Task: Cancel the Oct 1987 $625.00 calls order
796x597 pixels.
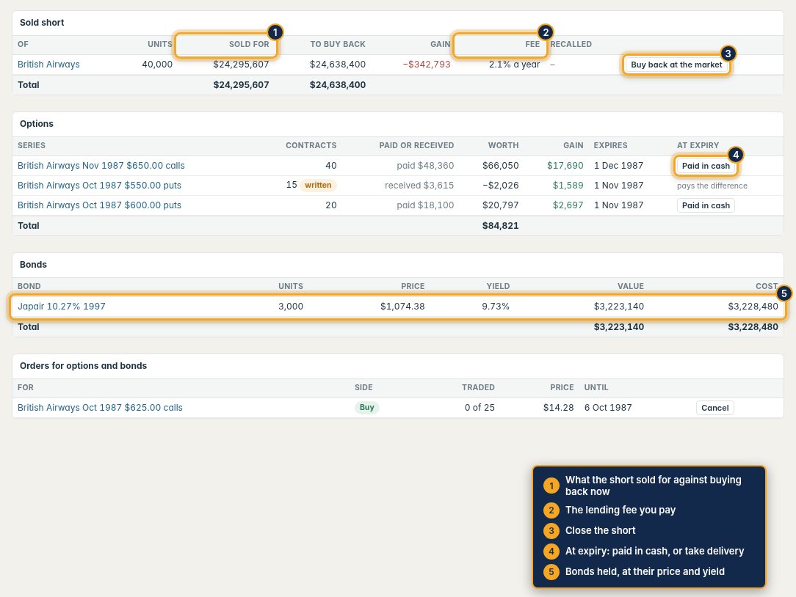Action: (714, 408)
